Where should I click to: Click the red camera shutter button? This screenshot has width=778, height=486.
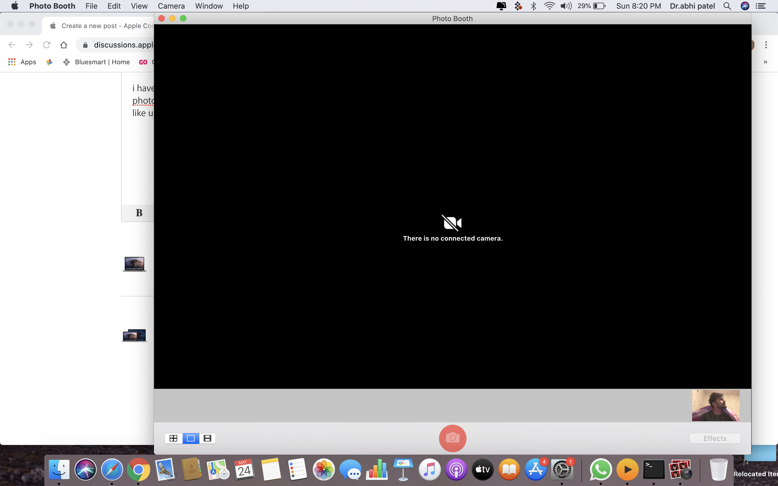[452, 438]
